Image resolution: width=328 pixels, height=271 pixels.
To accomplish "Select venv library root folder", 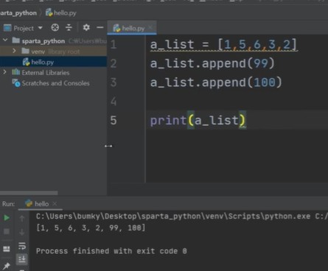I will click(53, 52).
